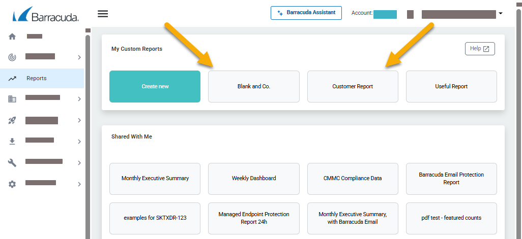Click the gear settings sidebar icon
The width and height of the screenshot is (522, 239).
pyautogui.click(x=12, y=184)
